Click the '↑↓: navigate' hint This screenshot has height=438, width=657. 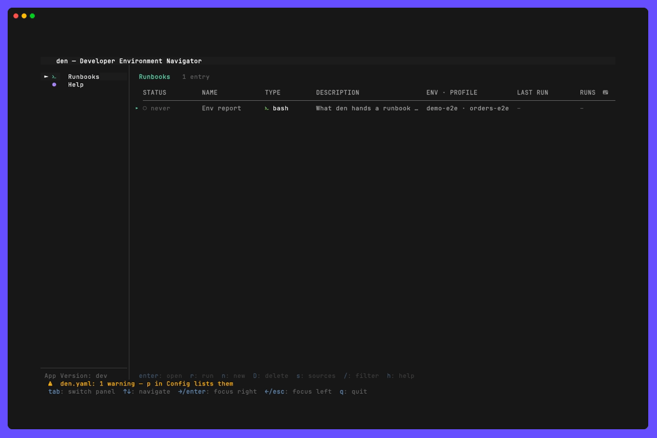click(x=147, y=391)
